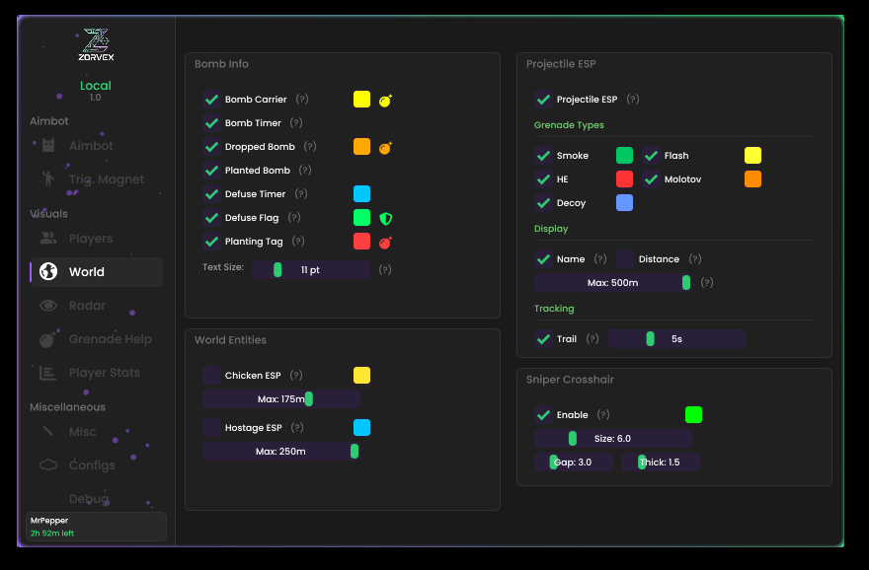Viewport: 869px width, 570px height.
Task: Open Grenade Help from the sidebar
Action: tap(110, 339)
